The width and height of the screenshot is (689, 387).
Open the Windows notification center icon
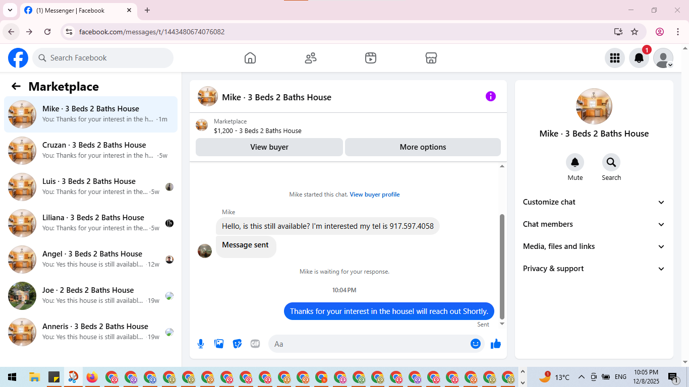point(673,377)
